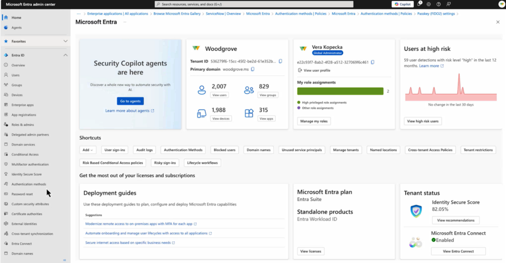Image resolution: width=506 pixels, height=263 pixels.
Task: Copy Vera Kopecka's object ID
Action: click(x=373, y=62)
